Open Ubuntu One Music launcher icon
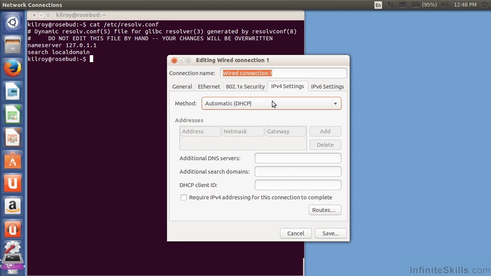This screenshot has width=491, height=276. (13, 230)
